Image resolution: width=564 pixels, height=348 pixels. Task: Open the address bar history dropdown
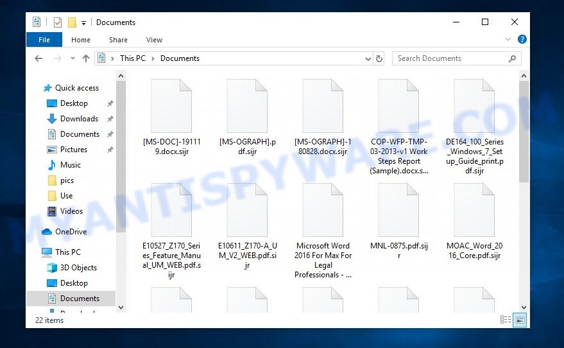[x=368, y=58]
